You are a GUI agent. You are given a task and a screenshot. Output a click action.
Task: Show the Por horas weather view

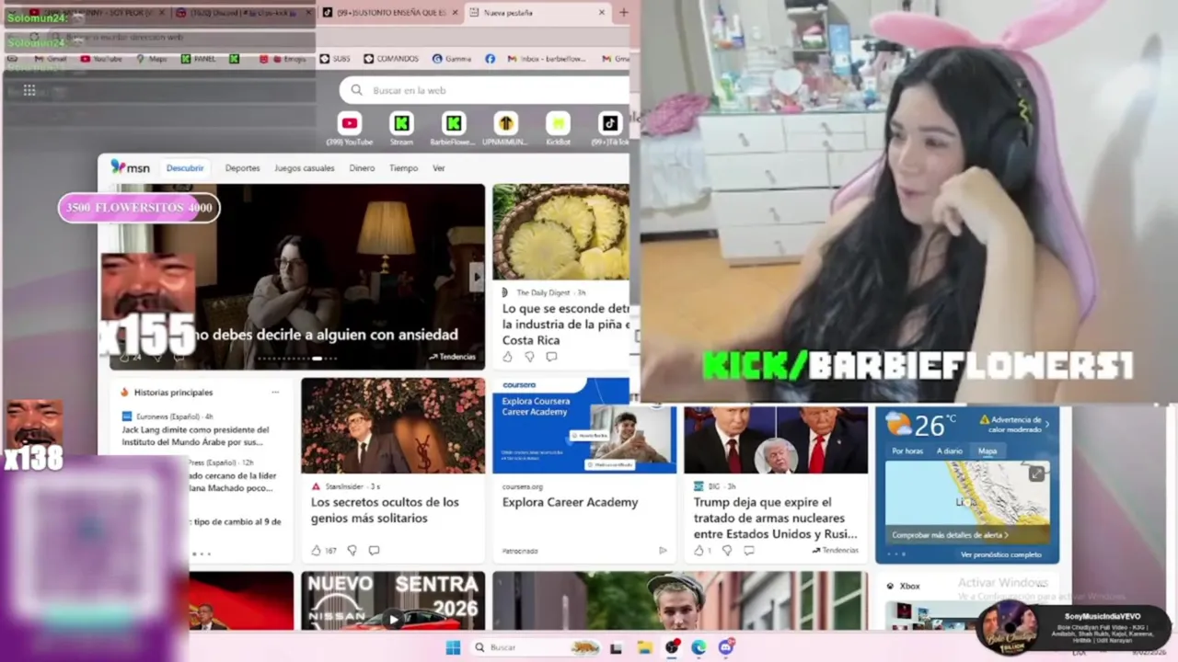907,451
